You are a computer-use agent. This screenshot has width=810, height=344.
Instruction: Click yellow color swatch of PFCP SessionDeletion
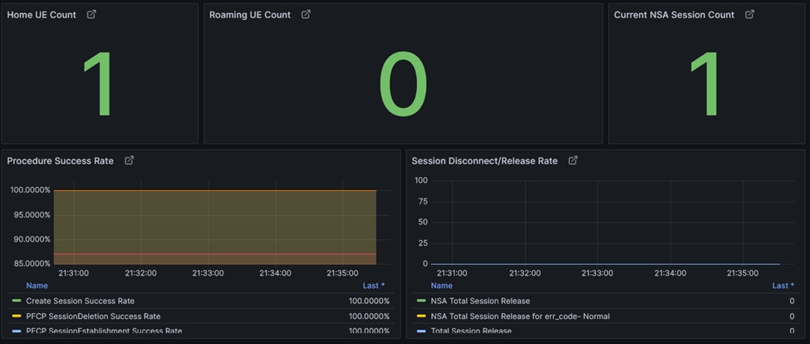17,317
